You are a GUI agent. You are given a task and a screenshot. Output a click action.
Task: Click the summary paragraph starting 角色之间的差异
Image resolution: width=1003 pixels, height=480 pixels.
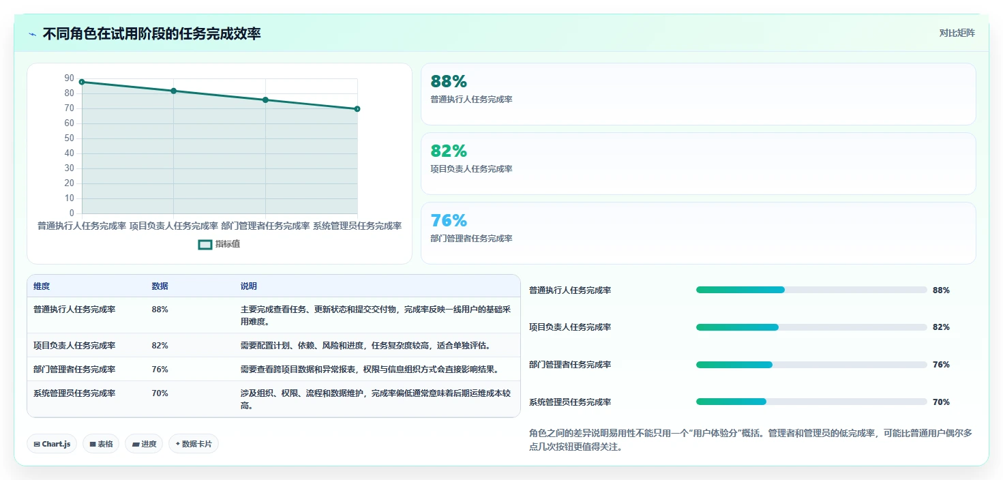click(751, 440)
